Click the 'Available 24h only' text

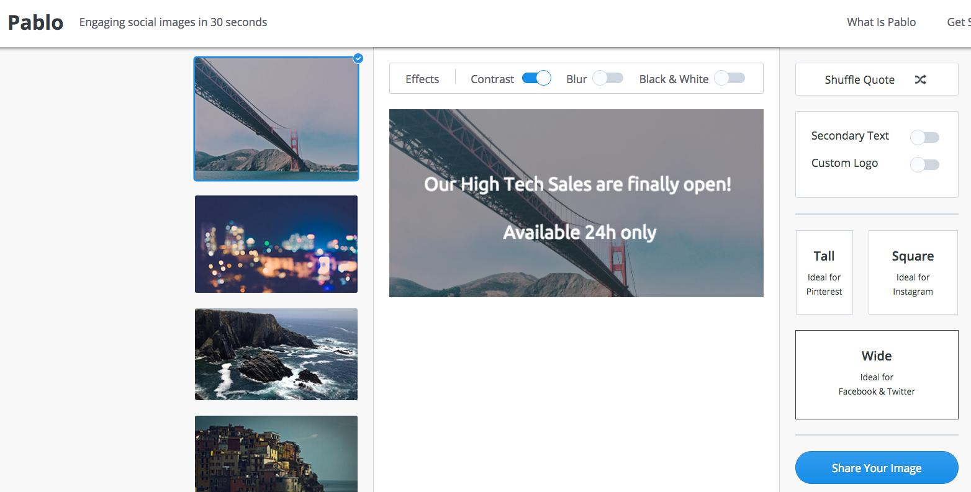[580, 233]
